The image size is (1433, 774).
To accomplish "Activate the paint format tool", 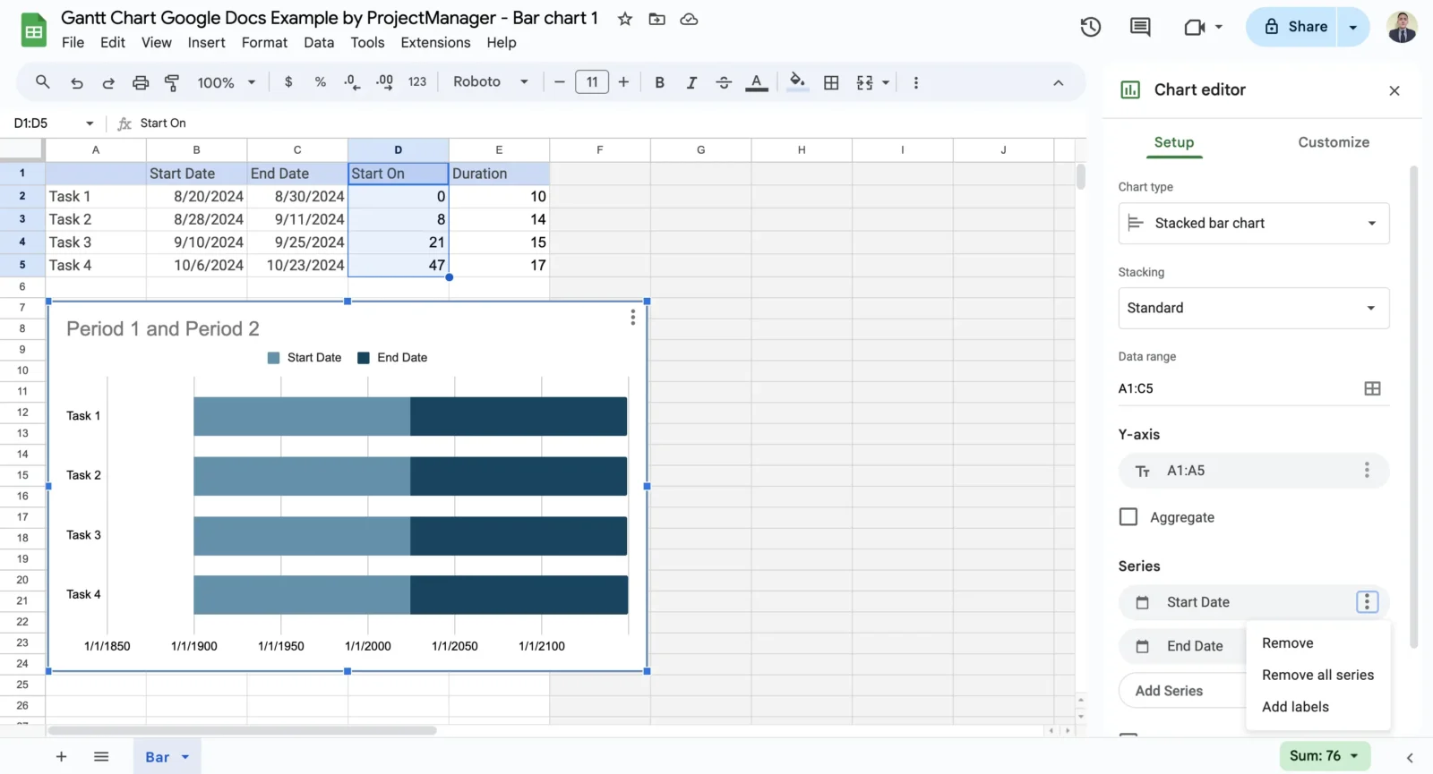I will (x=172, y=82).
